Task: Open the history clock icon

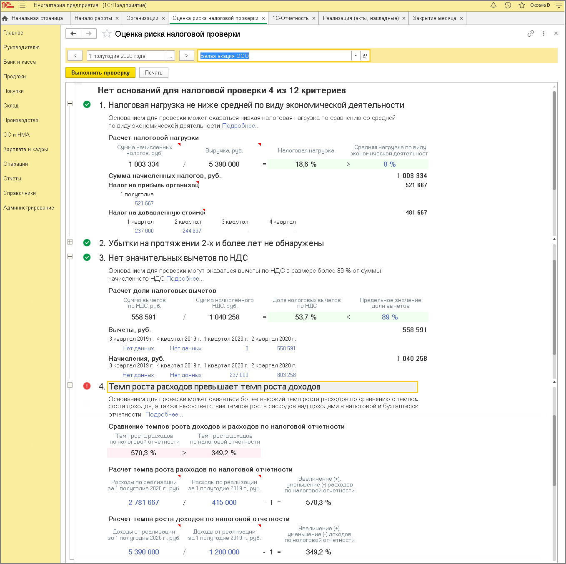Action: [x=508, y=5]
